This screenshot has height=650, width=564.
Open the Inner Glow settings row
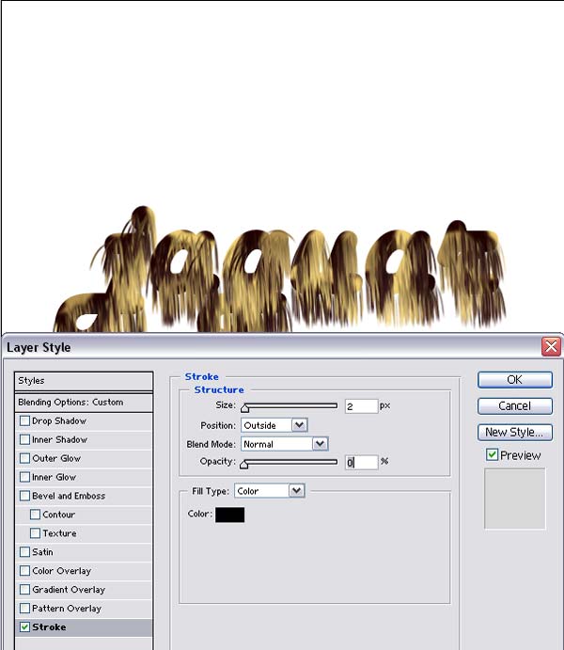[x=84, y=477]
